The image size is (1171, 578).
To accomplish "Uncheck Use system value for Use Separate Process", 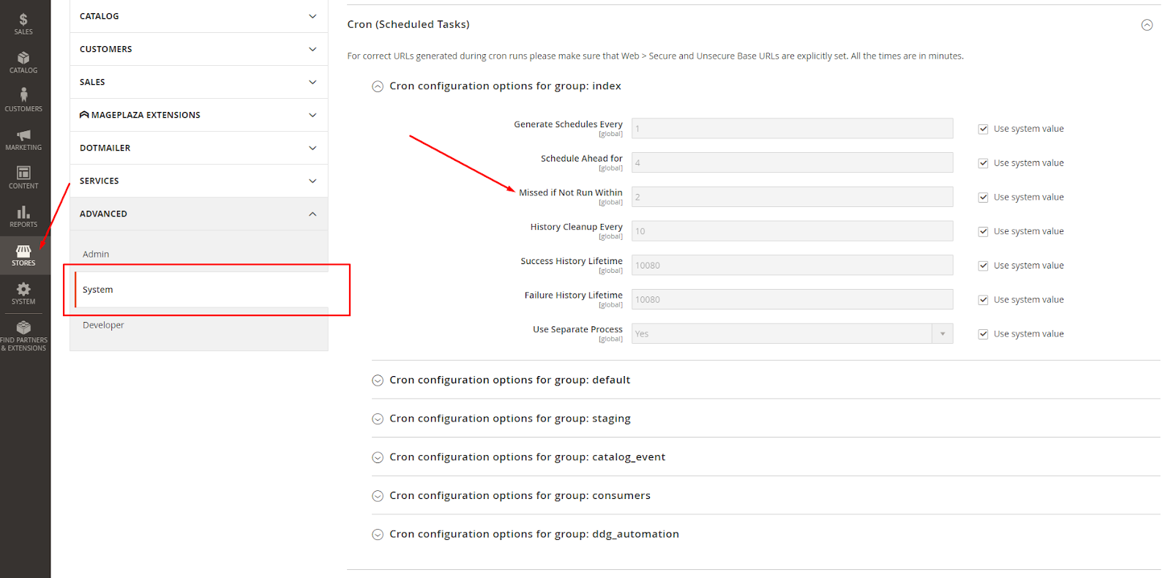I will [983, 334].
